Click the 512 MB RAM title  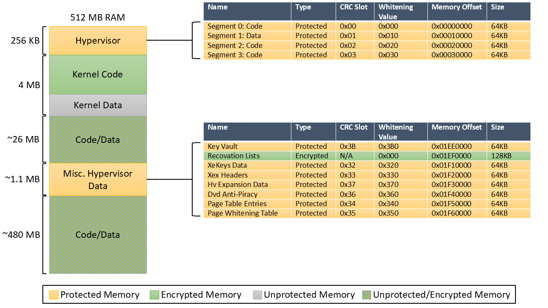coord(98,18)
